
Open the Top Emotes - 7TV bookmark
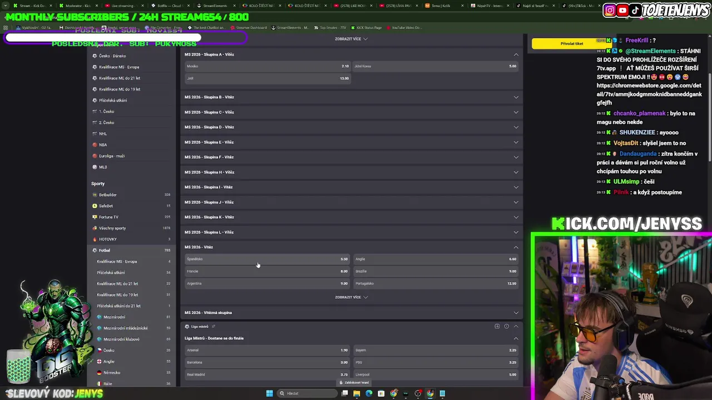click(x=330, y=28)
